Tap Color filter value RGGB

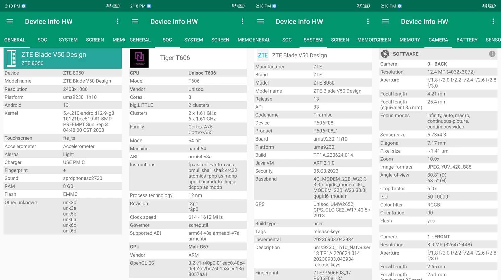coord(434,205)
